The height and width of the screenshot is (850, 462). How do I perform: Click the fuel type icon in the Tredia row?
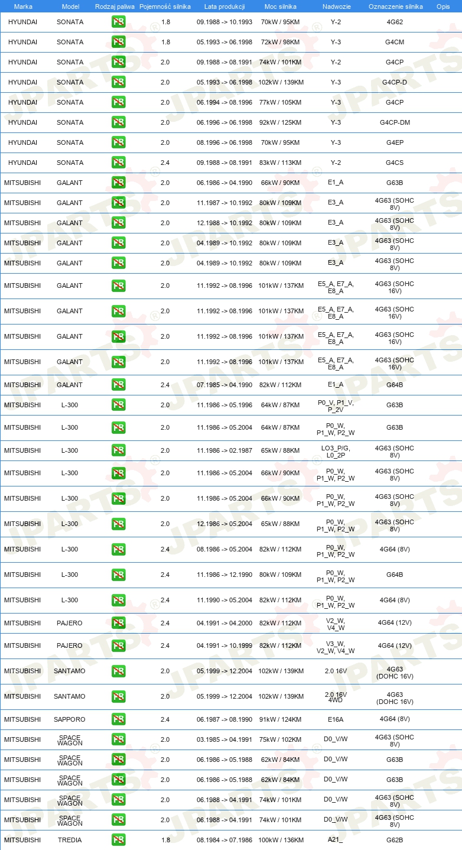(118, 840)
